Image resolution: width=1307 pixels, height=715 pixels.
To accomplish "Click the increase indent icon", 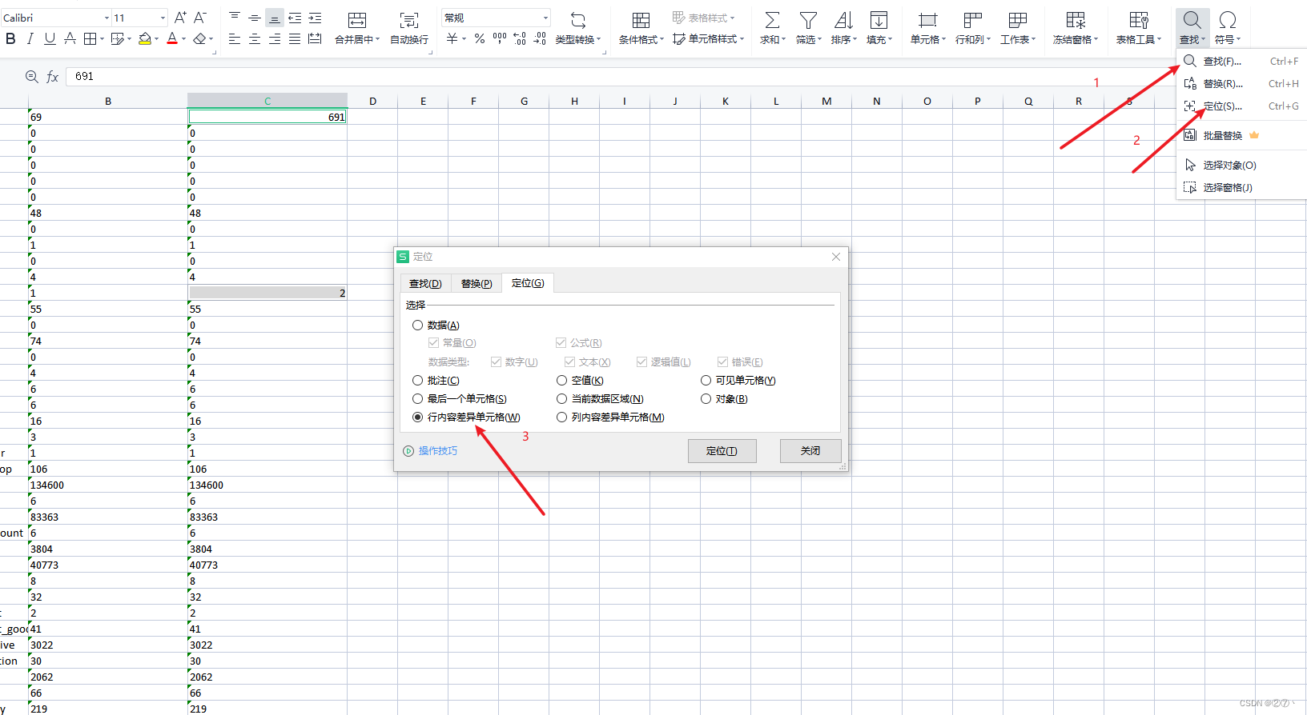I will coord(315,18).
